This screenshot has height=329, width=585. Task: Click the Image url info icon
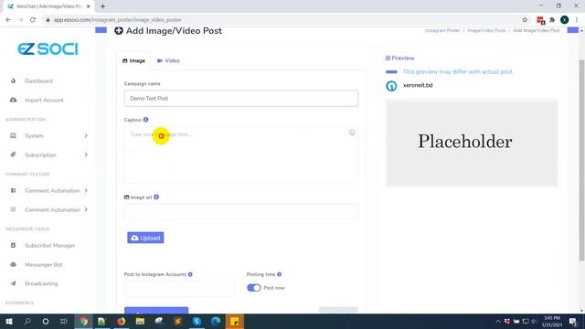click(156, 197)
